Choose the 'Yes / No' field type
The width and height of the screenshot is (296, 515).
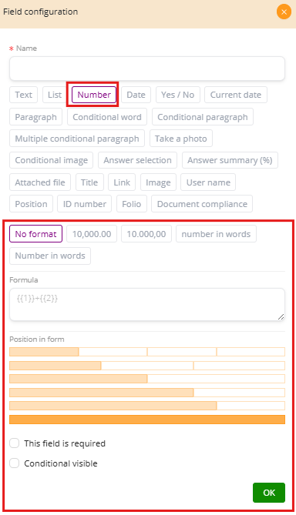coord(177,95)
